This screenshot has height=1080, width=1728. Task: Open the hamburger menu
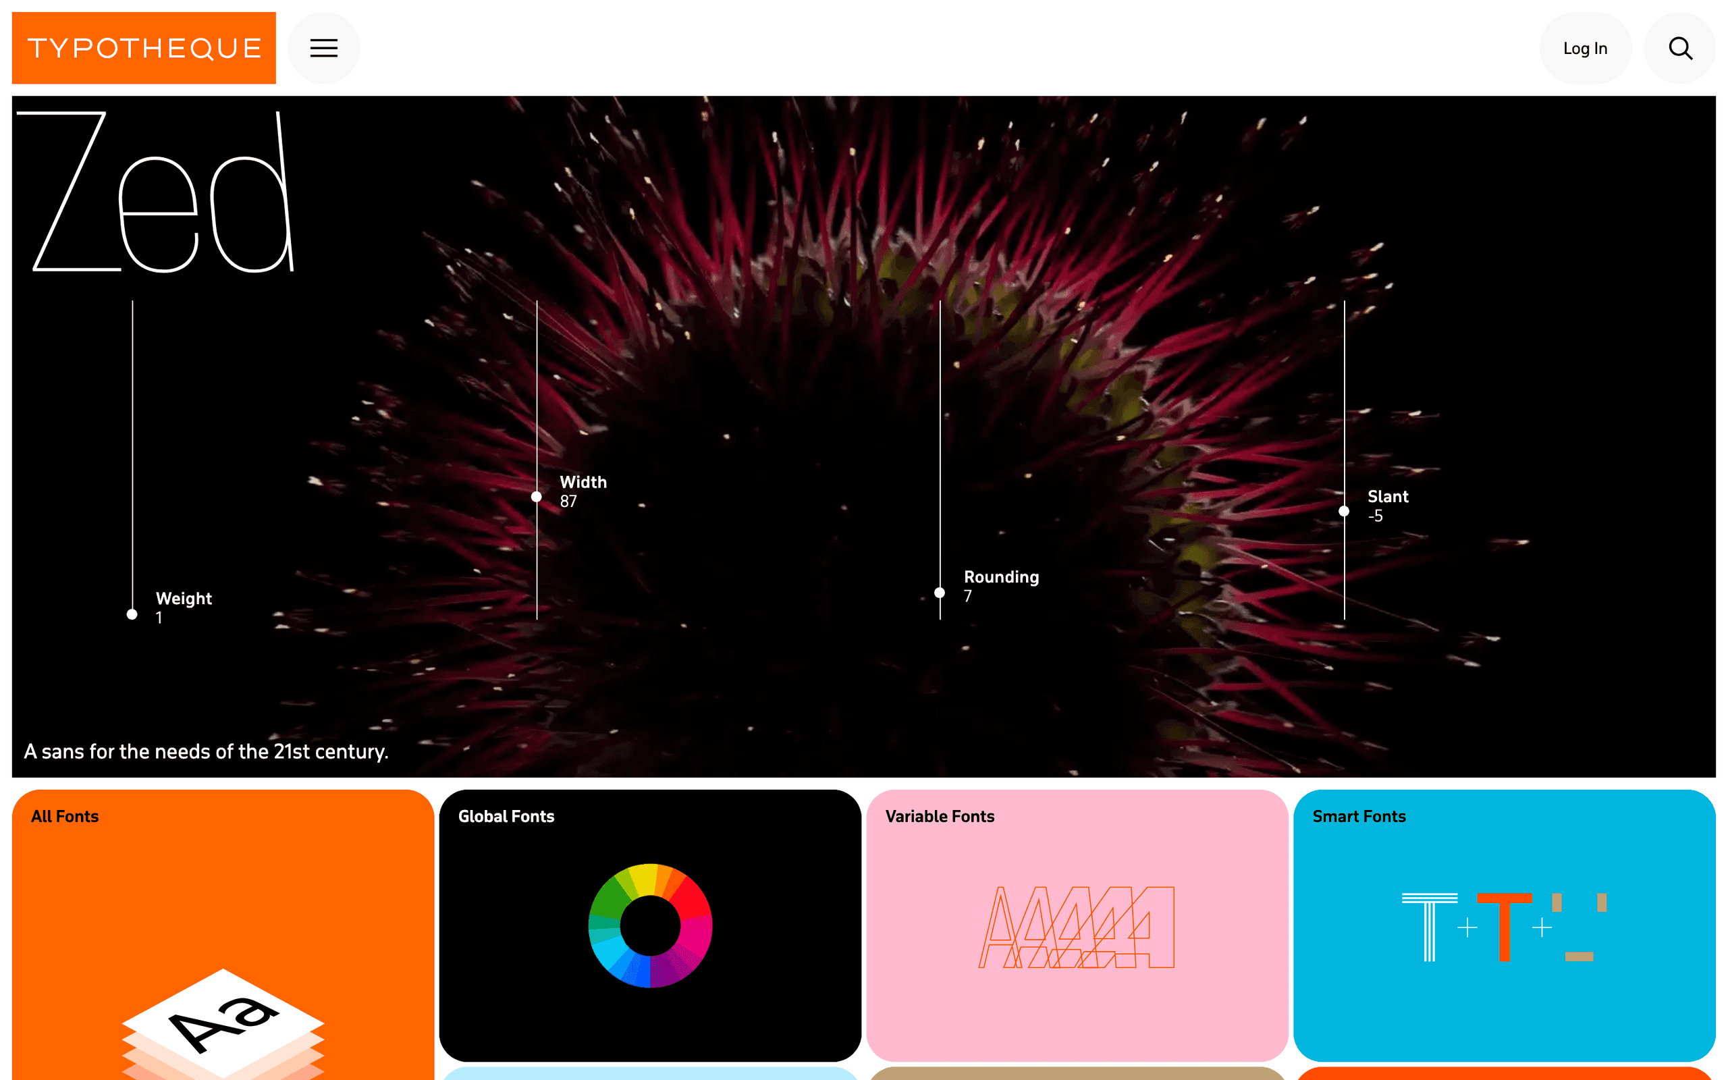point(323,48)
